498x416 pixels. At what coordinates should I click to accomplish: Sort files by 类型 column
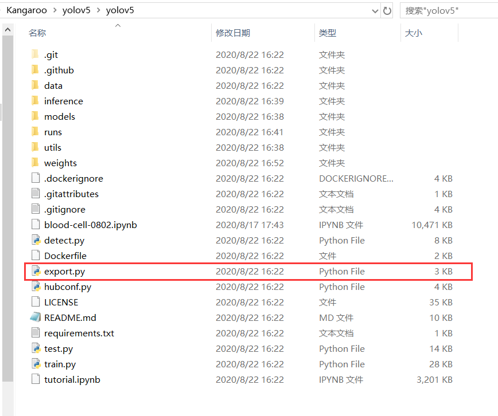(x=328, y=33)
